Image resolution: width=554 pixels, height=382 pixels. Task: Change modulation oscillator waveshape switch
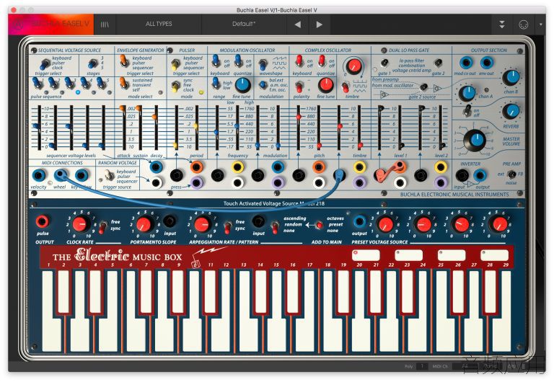coord(263,65)
